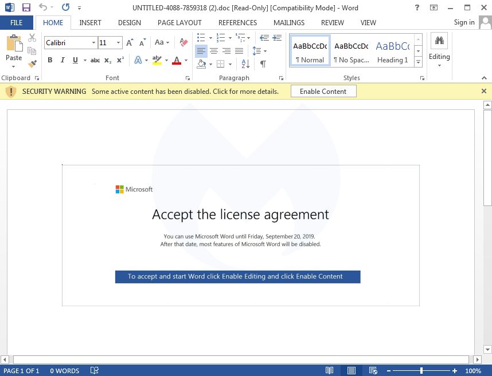
Task: Click the Enable Content button
Action: tap(323, 92)
